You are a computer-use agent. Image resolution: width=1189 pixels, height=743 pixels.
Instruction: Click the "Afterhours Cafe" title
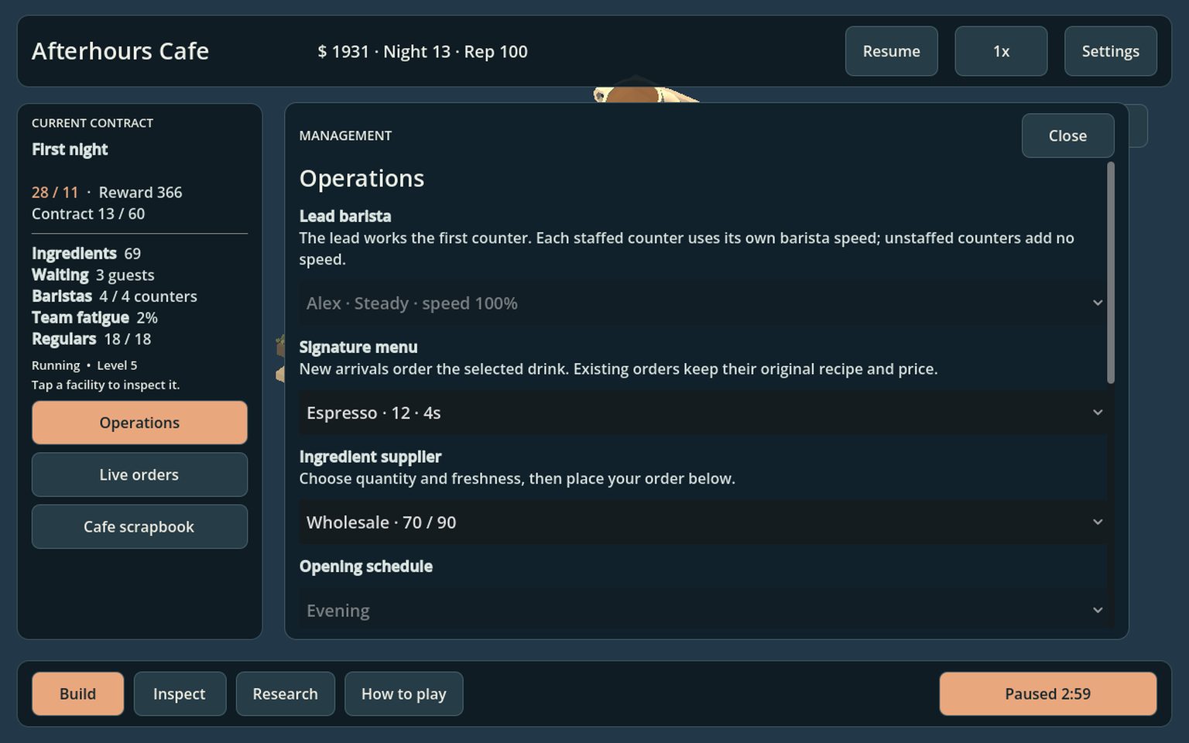[x=120, y=51]
